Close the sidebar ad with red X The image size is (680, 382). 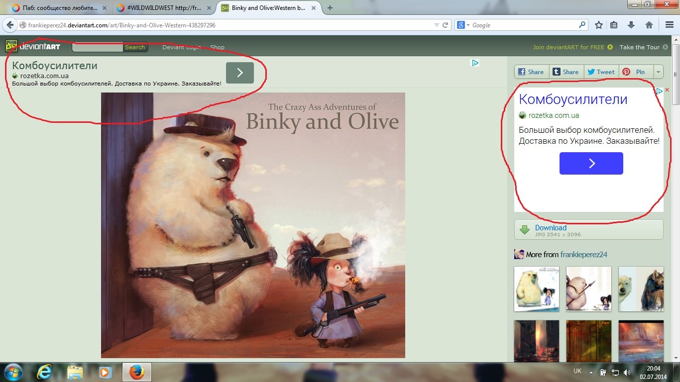pos(667,91)
